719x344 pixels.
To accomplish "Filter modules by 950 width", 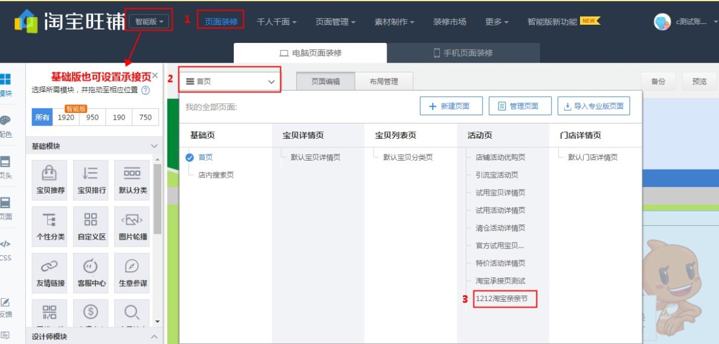I will point(92,117).
